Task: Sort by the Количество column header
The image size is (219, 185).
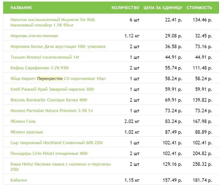Action: coord(125,8)
